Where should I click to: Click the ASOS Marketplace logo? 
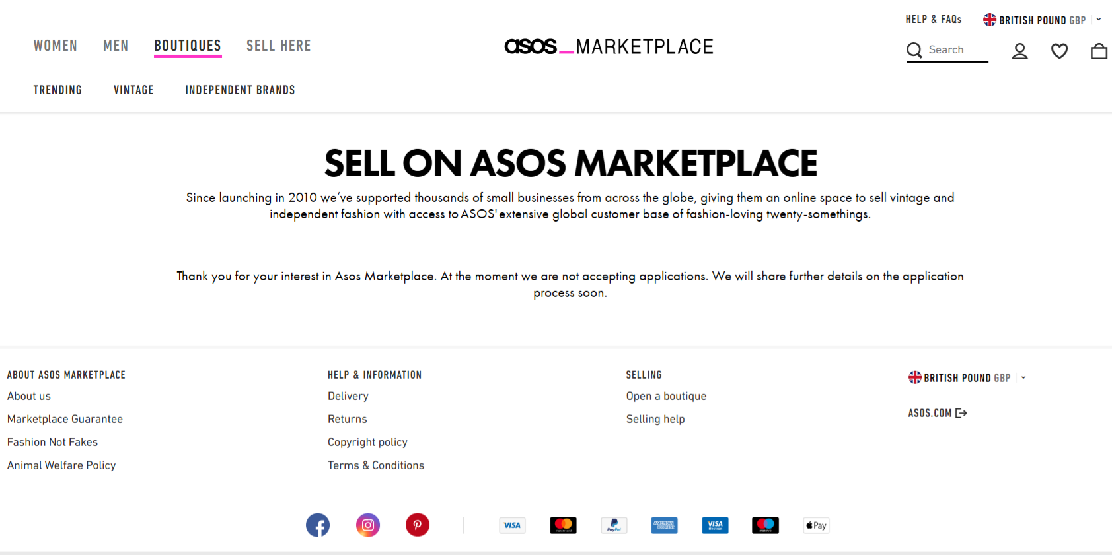(609, 46)
